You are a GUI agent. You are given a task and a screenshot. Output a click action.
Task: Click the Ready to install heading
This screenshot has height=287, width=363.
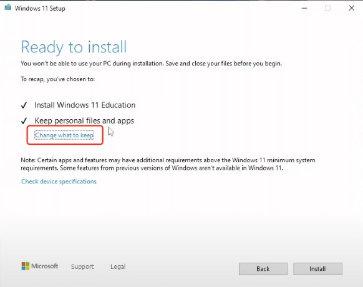74,47
